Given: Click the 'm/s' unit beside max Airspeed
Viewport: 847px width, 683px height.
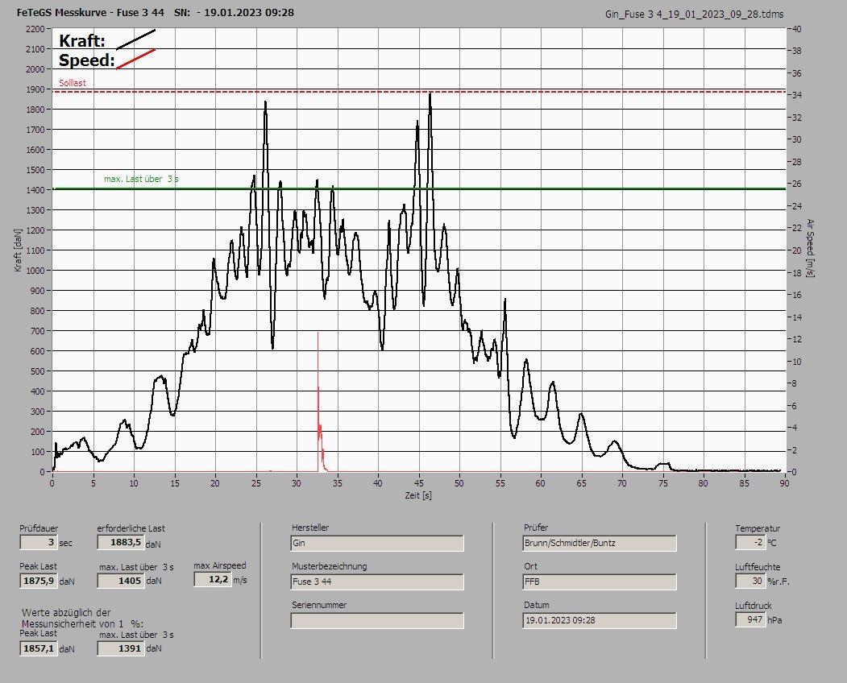Looking at the screenshot, I should pyautogui.click(x=240, y=581).
